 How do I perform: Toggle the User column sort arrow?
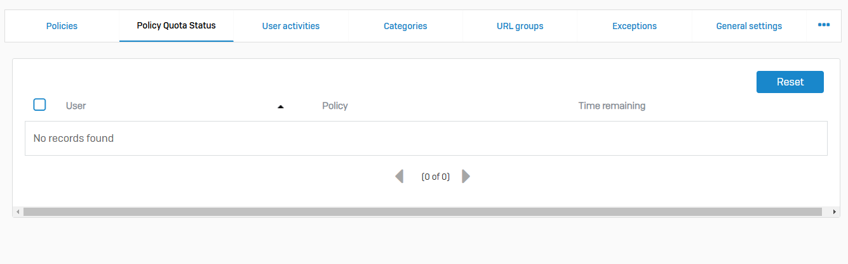pos(281,107)
